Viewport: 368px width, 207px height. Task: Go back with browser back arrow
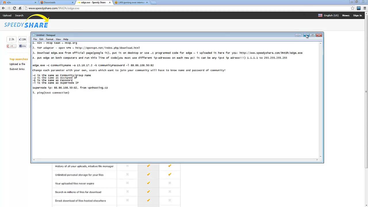3,8
